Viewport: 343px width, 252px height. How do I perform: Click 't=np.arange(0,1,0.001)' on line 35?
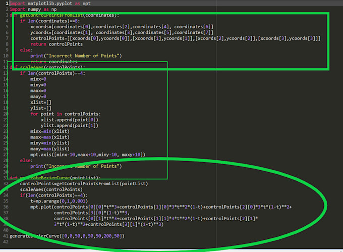59,201
